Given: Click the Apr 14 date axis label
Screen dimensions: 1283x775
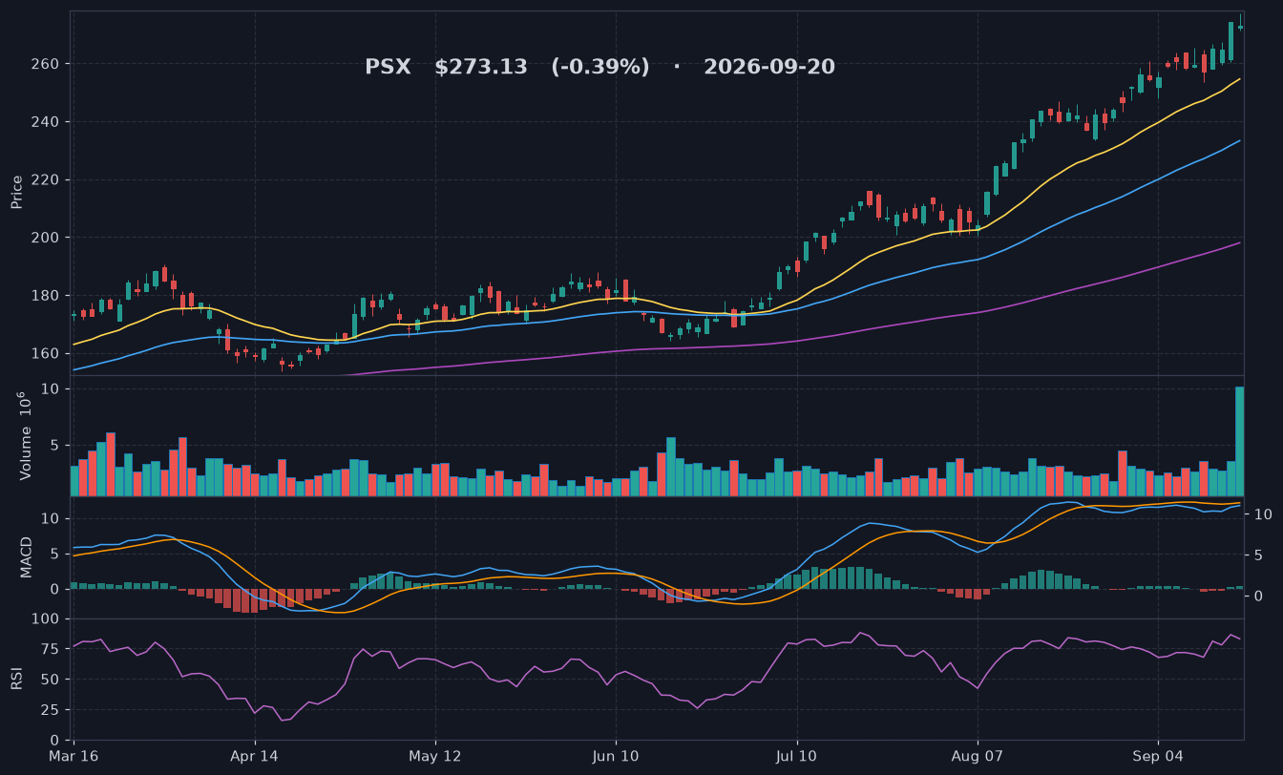Looking at the screenshot, I should (255, 756).
